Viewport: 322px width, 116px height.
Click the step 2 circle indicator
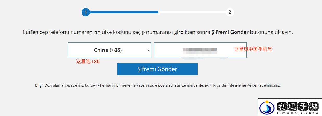pos(230,12)
